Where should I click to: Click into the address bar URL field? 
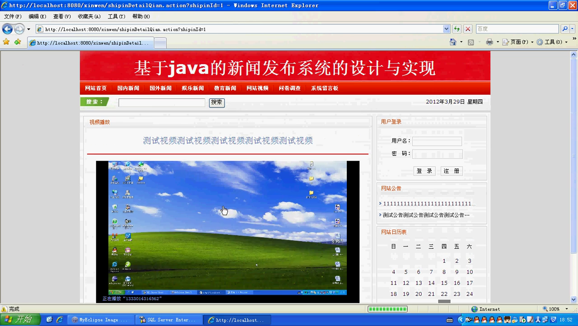click(x=239, y=29)
